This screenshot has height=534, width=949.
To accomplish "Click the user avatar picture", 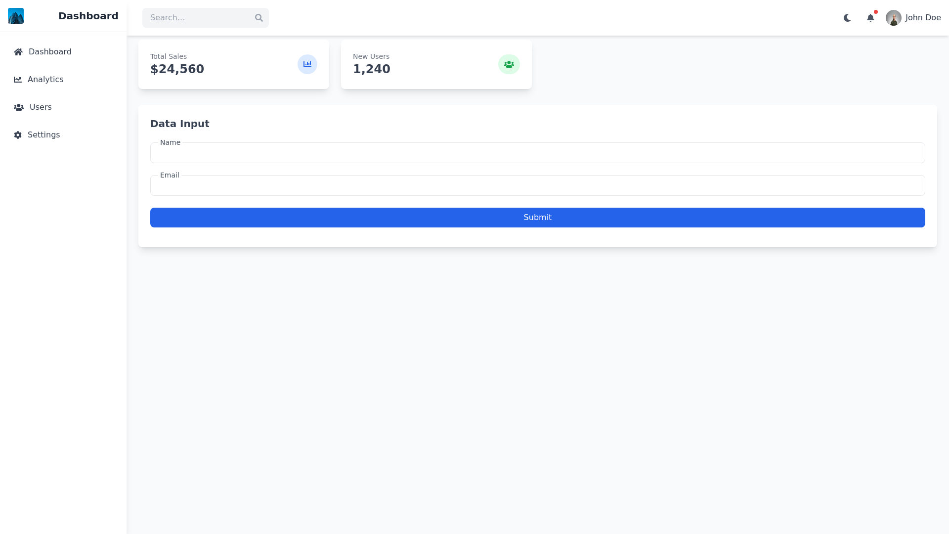I will coord(894,17).
